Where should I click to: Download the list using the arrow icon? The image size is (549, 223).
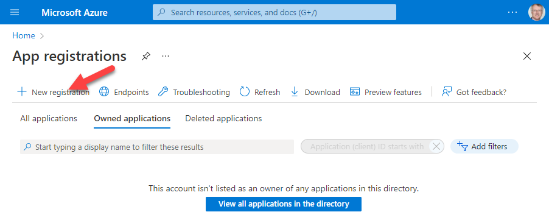pyautogui.click(x=295, y=92)
